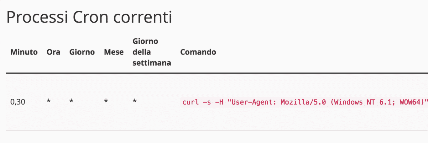
Task: Click the asterisk under the Ora column
Action: click(x=49, y=102)
